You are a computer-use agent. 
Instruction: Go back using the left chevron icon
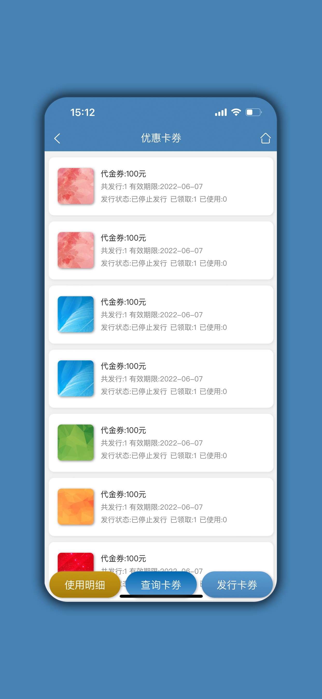coord(57,138)
